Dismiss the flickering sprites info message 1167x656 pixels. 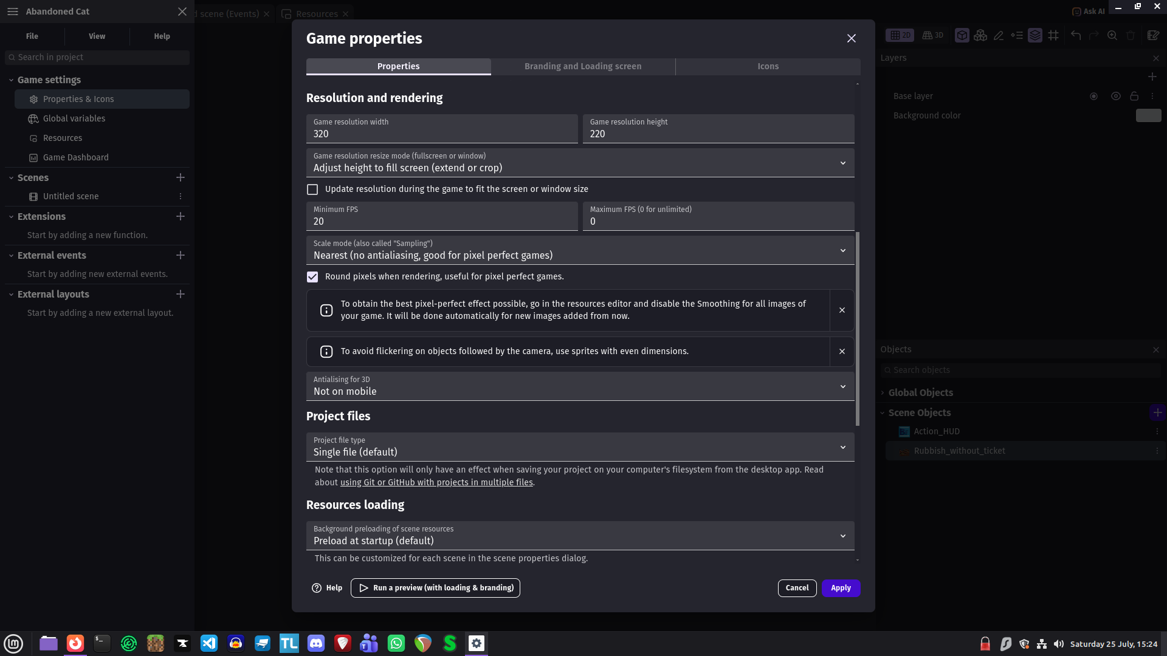coord(842,352)
